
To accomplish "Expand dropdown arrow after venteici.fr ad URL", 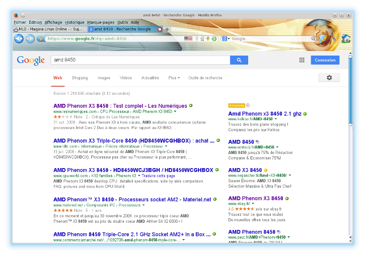I will (x=277, y=147).
